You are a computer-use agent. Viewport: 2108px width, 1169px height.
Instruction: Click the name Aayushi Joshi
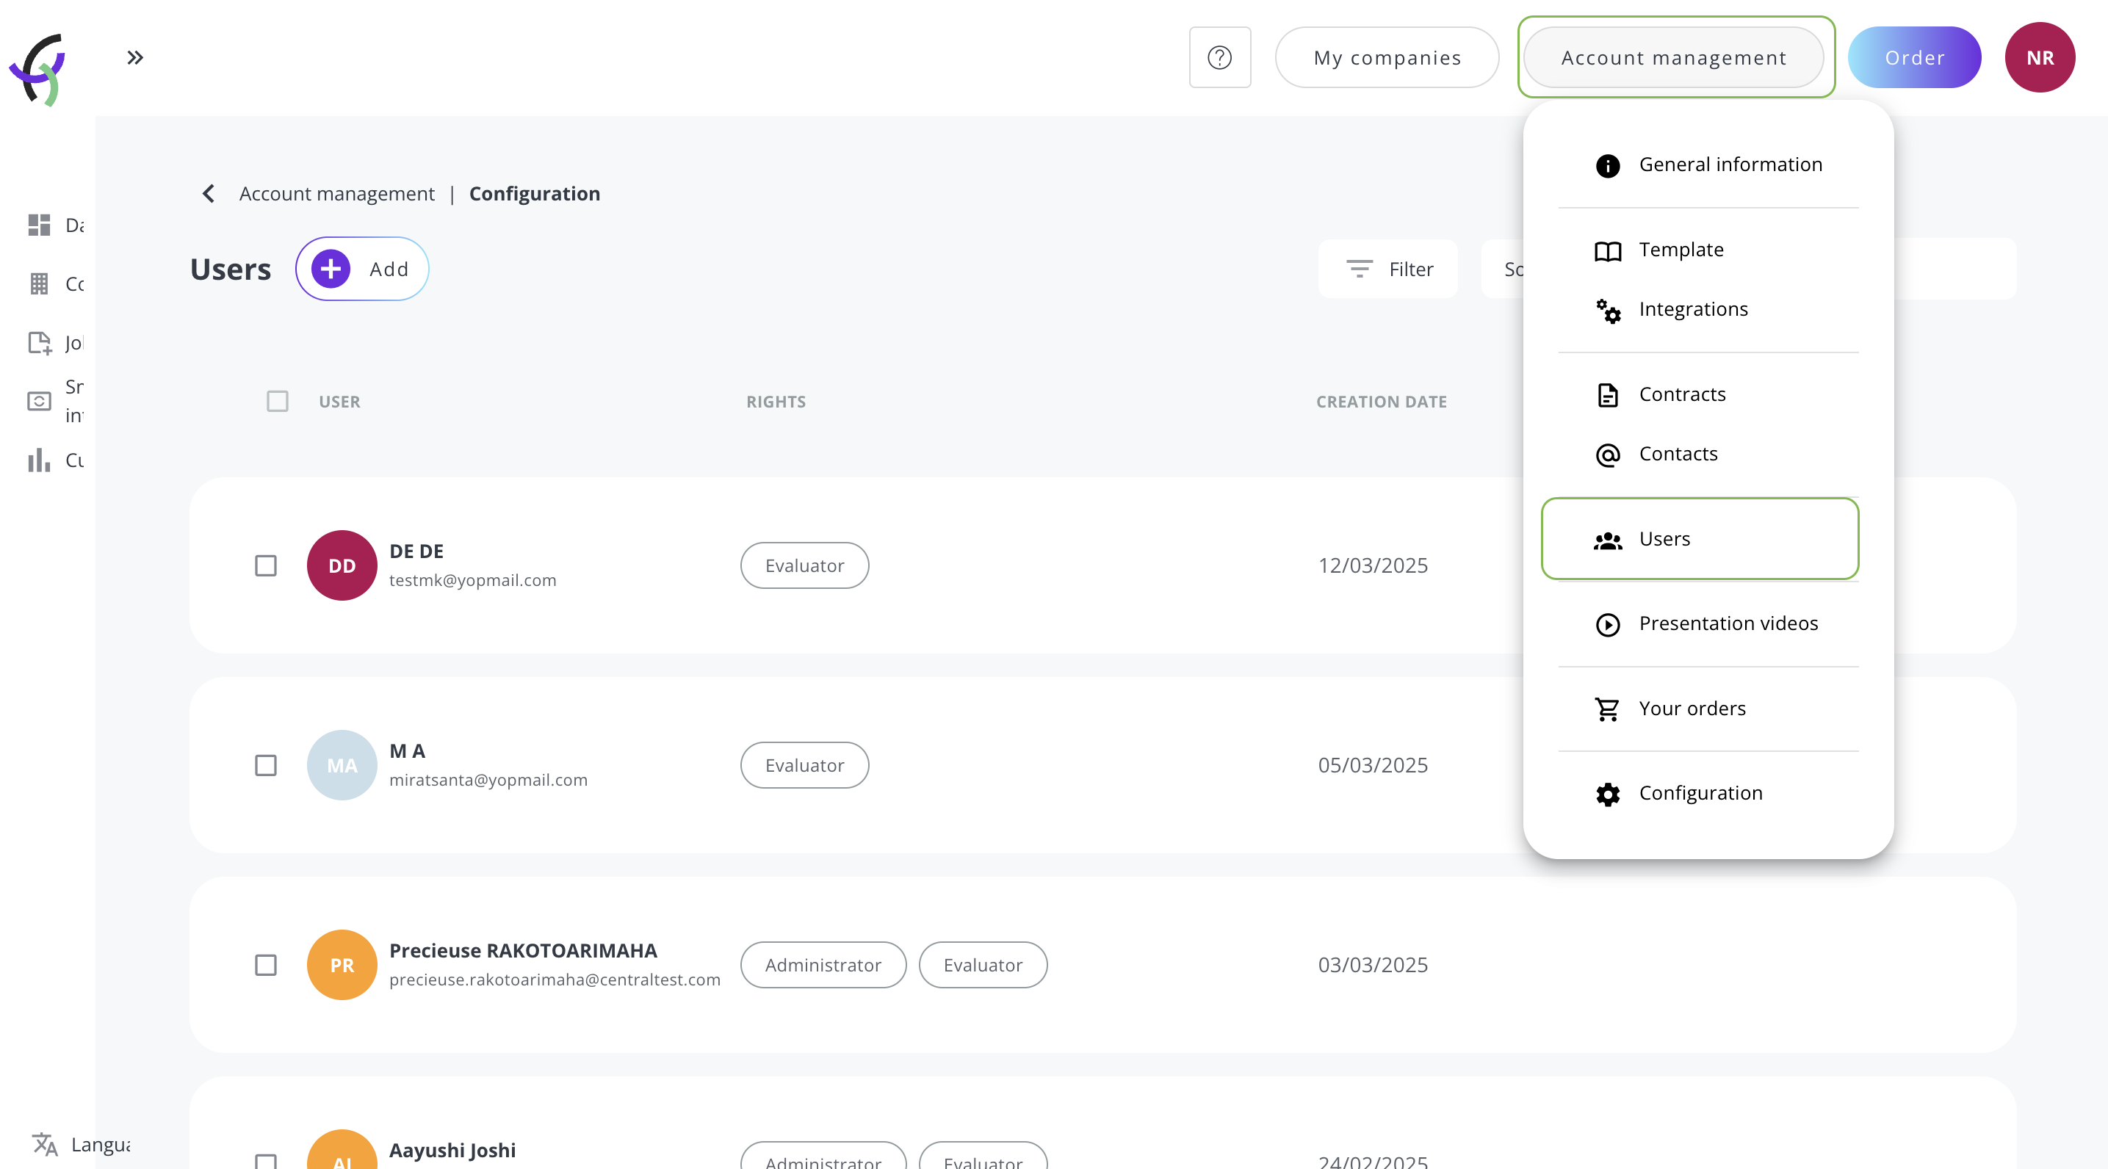pos(452,1150)
